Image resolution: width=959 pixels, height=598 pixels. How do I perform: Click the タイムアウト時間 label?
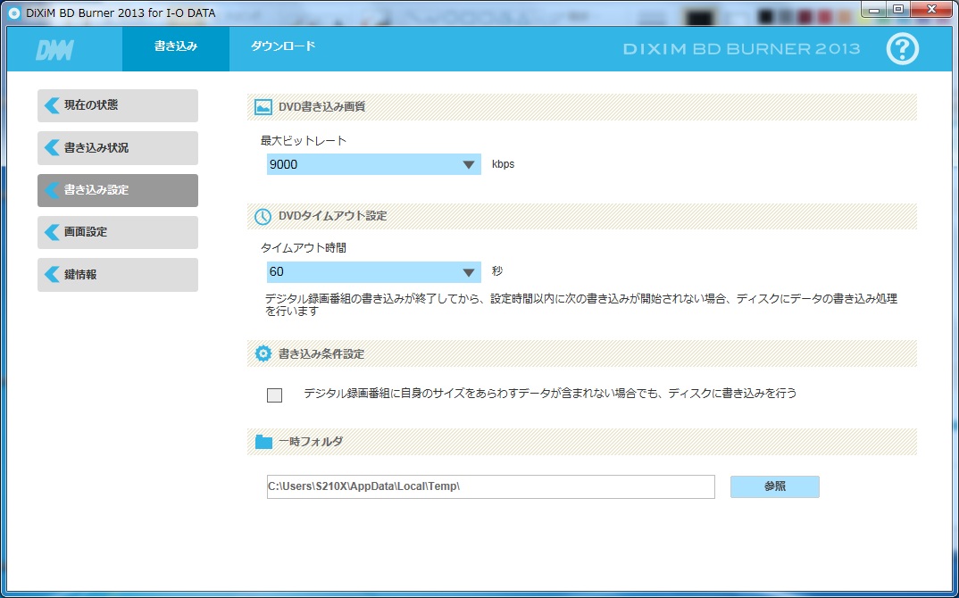304,247
